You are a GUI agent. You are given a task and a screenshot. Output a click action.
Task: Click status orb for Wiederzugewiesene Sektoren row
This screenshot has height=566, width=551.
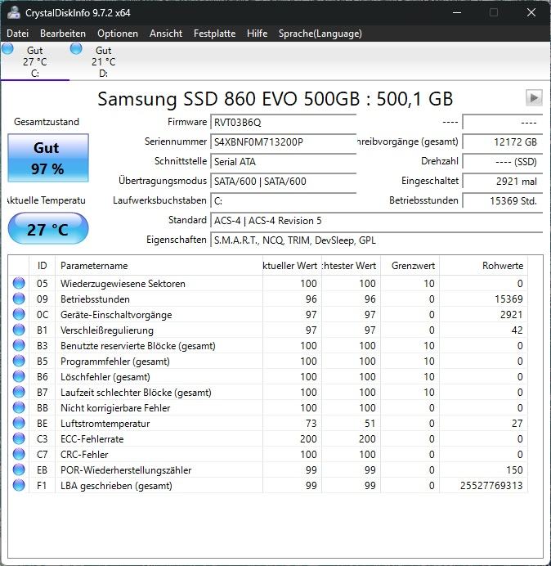19,283
